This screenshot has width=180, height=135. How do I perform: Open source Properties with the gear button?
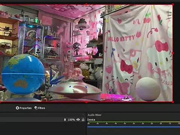click(x=24, y=108)
